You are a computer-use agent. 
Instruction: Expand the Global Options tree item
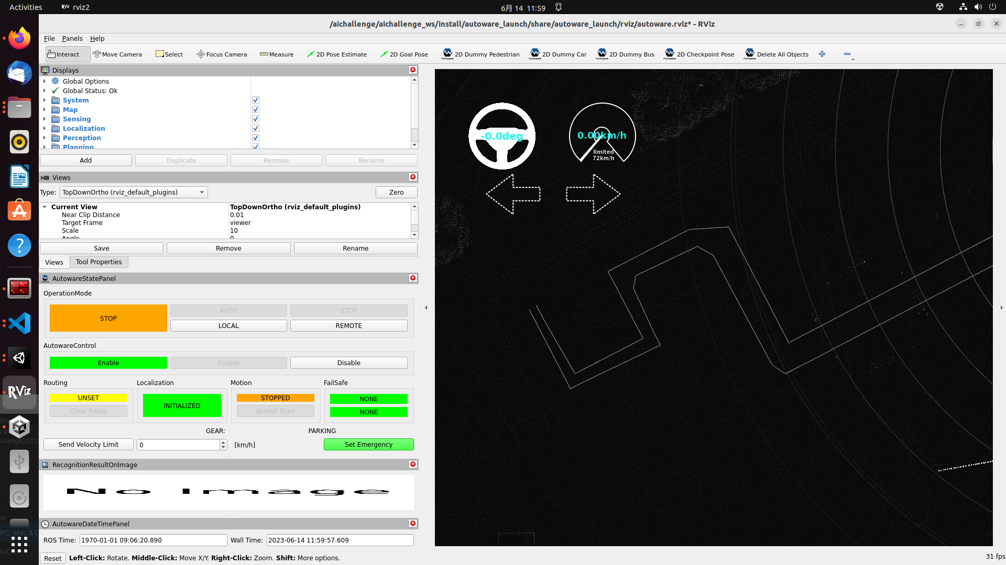pos(45,82)
